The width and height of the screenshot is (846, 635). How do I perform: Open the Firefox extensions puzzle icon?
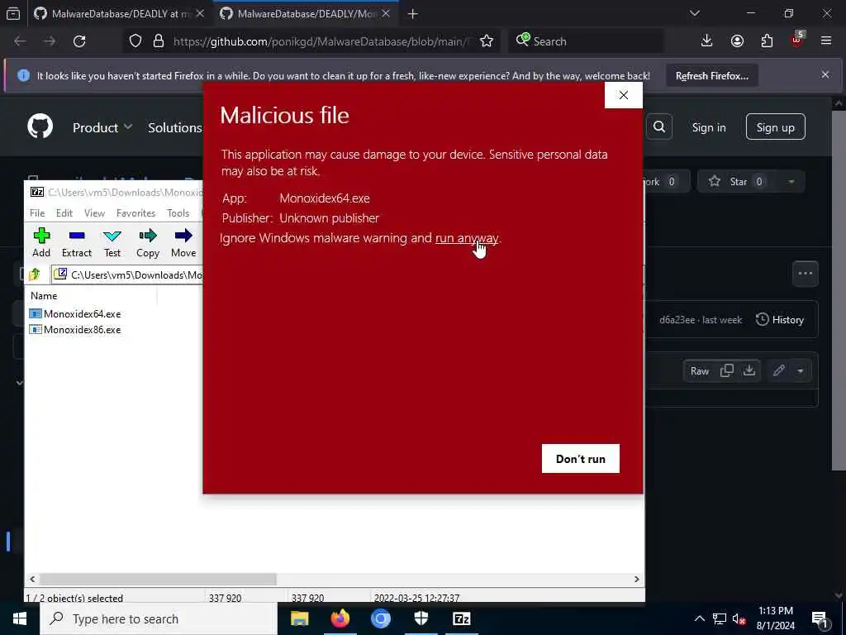pos(767,41)
